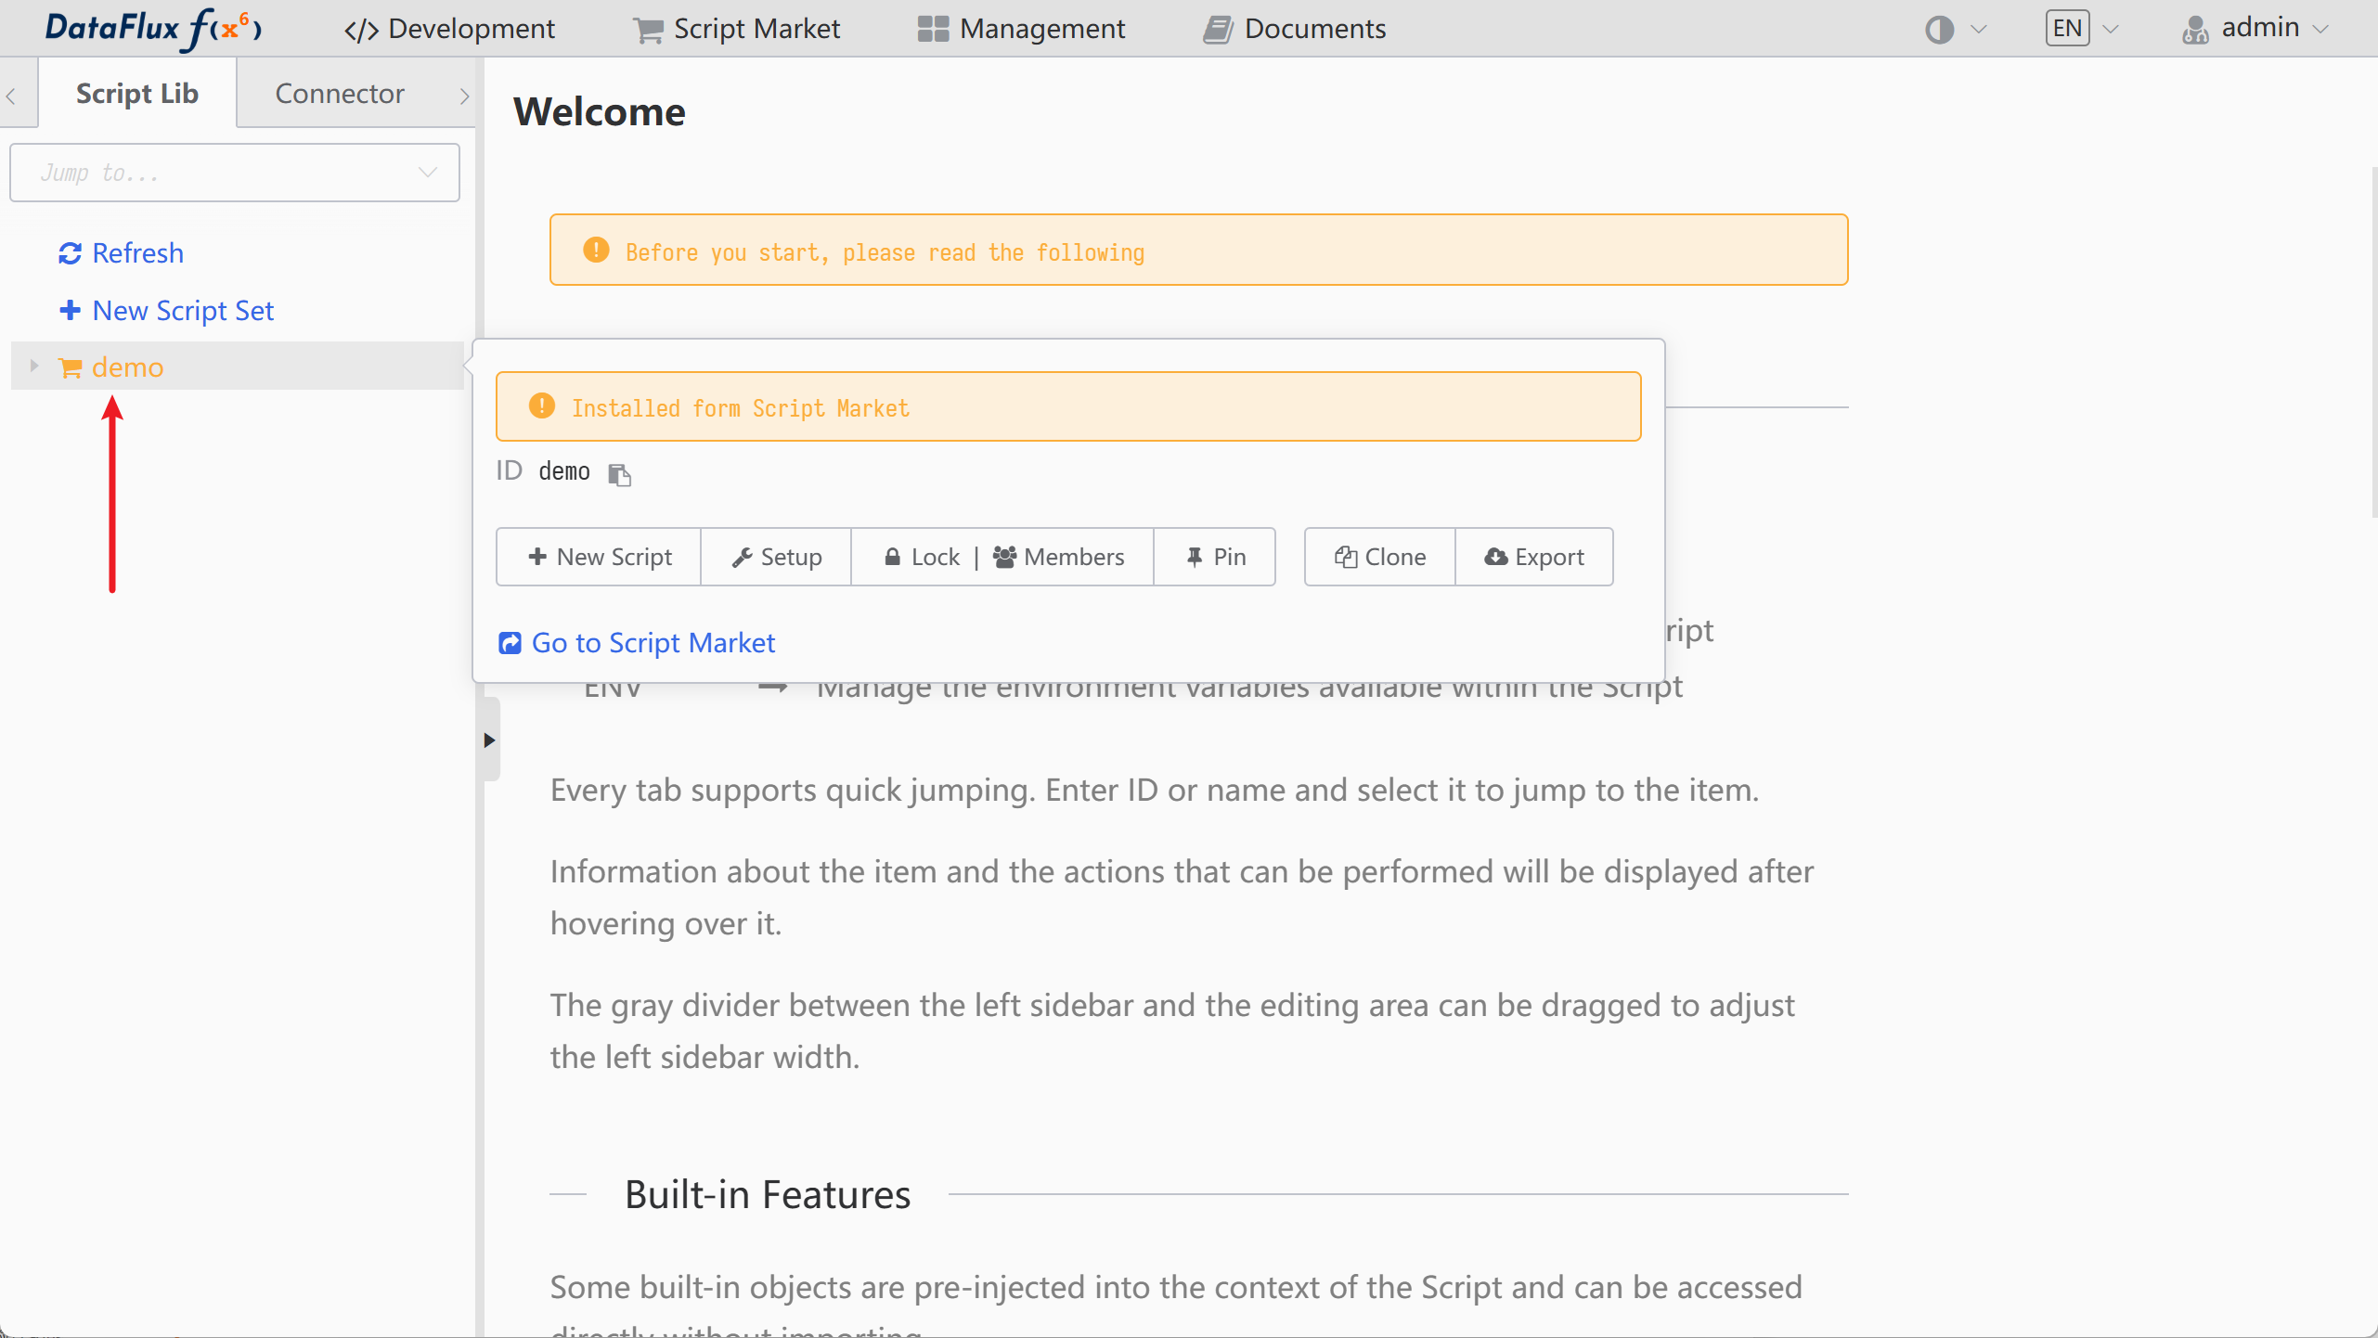Open Members of demo script set

[x=1059, y=557]
